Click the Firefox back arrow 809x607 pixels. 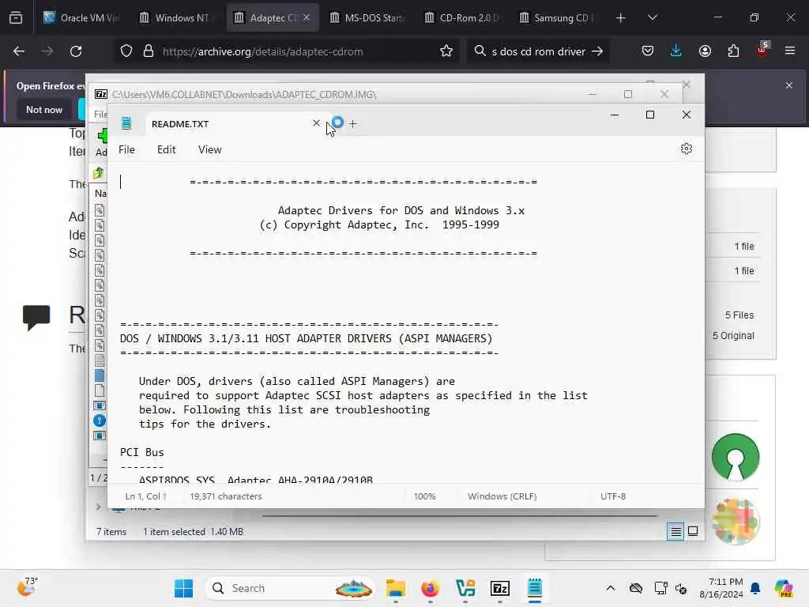point(19,51)
